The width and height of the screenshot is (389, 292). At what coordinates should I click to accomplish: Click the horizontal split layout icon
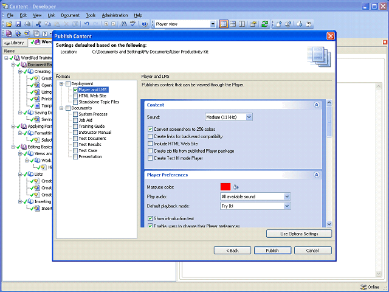233,24
